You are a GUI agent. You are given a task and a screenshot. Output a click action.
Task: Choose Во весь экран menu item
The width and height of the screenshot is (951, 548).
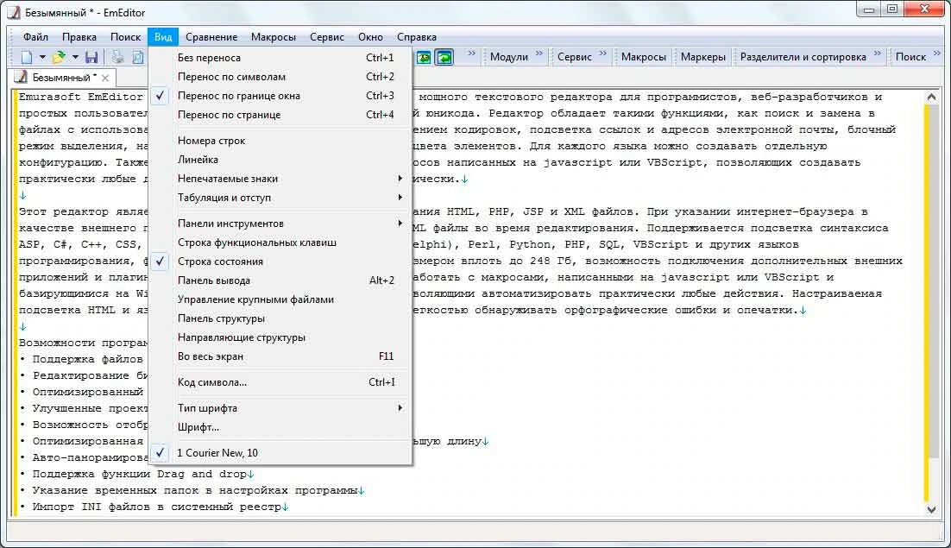coord(280,356)
